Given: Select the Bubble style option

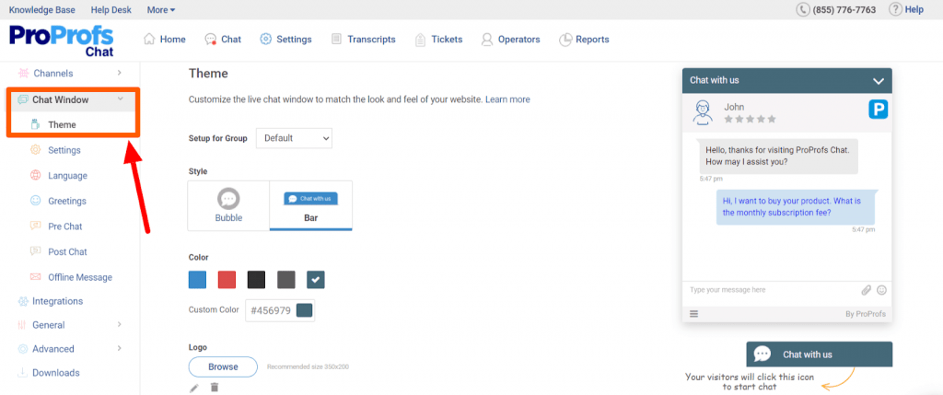Looking at the screenshot, I should coord(228,205).
